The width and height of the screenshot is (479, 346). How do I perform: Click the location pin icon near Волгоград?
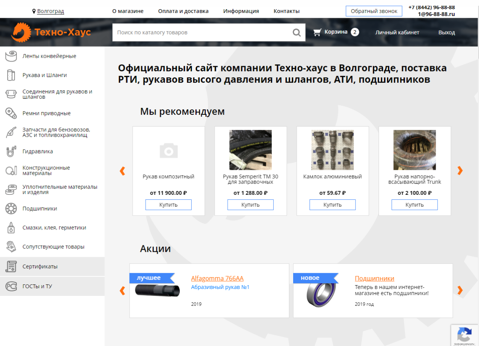(34, 11)
